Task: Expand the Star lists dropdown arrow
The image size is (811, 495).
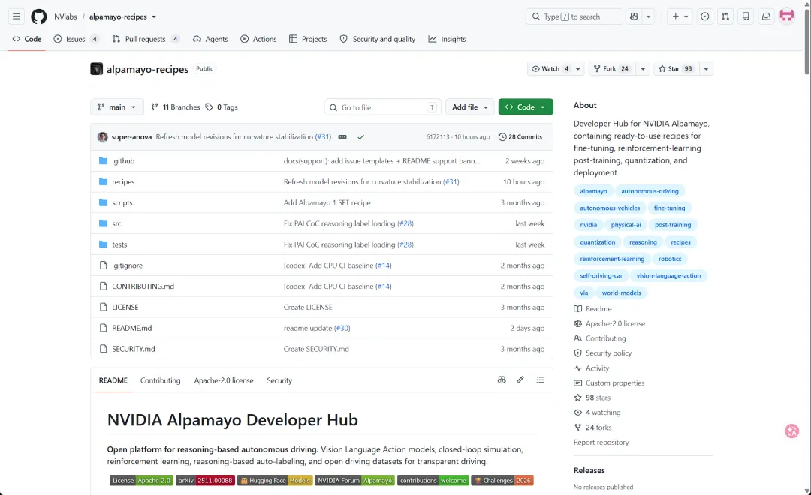Action: coord(706,69)
